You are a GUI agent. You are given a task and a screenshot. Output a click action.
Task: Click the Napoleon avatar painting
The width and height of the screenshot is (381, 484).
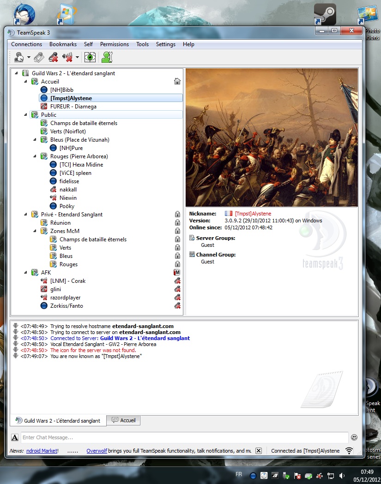pos(272,137)
